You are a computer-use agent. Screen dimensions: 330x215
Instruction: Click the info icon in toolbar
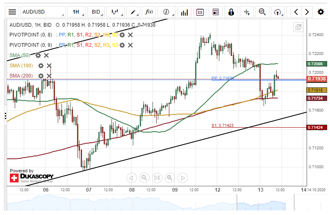(166, 12)
